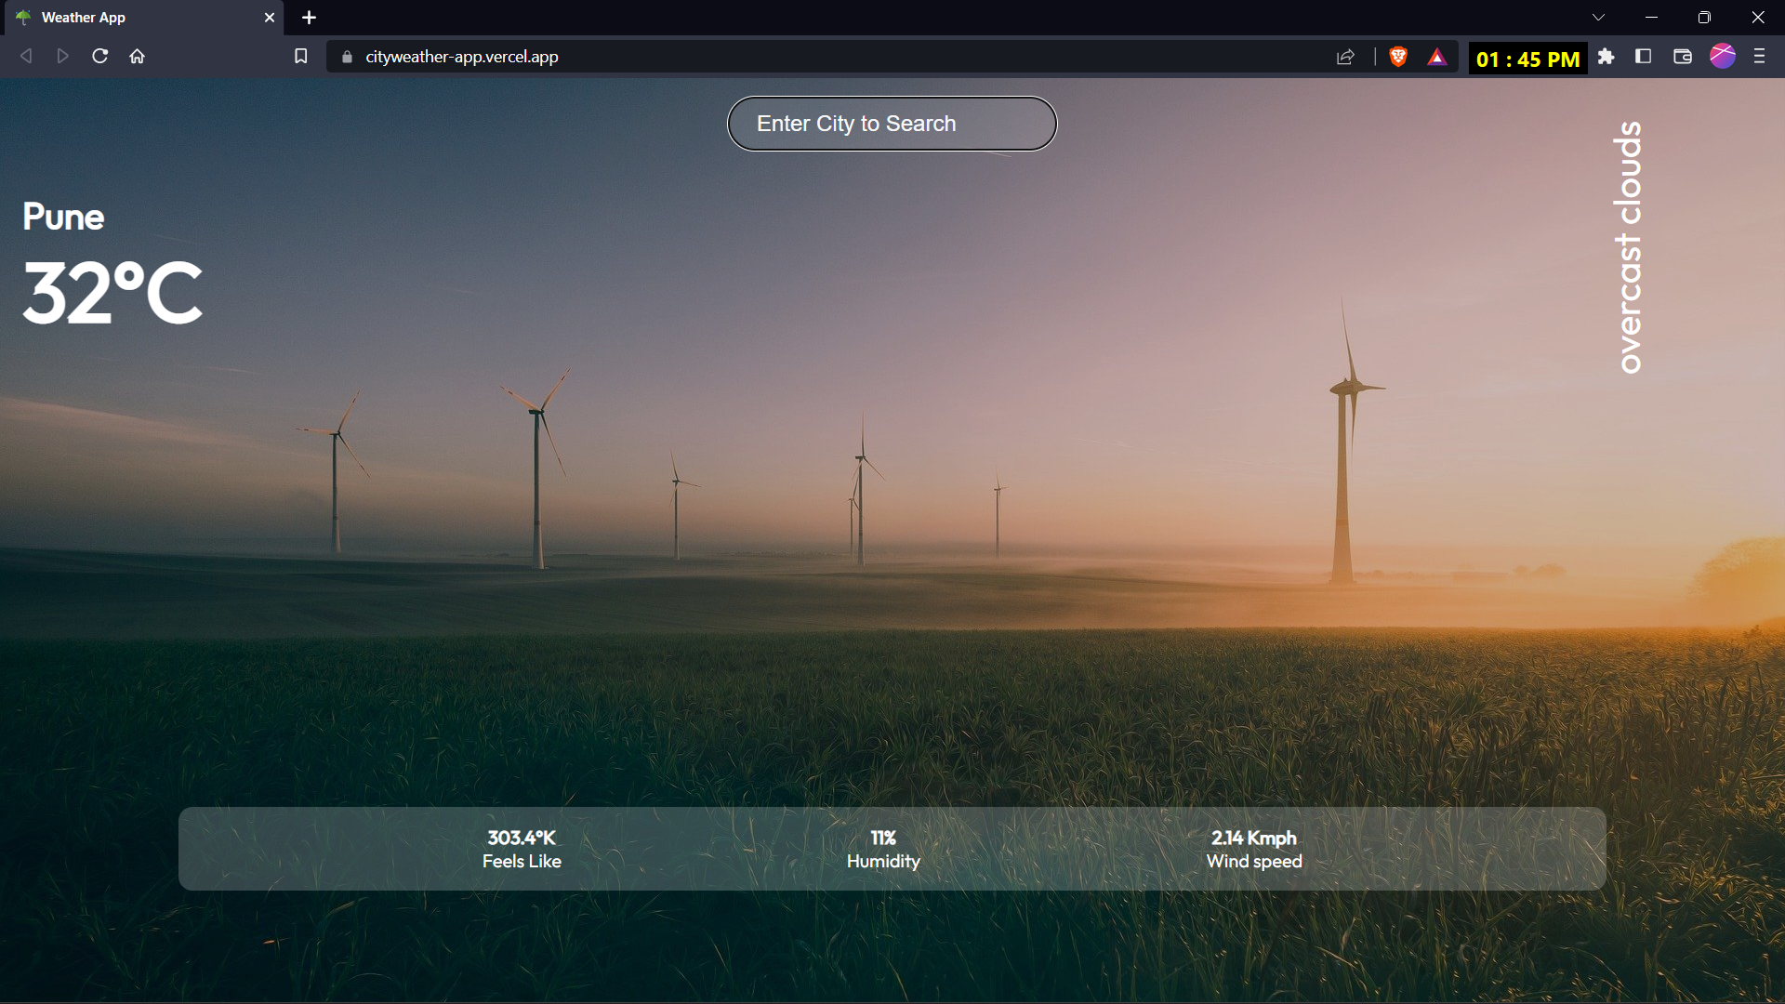This screenshot has width=1785, height=1004.
Task: Click the clock extension time display
Action: (1527, 59)
